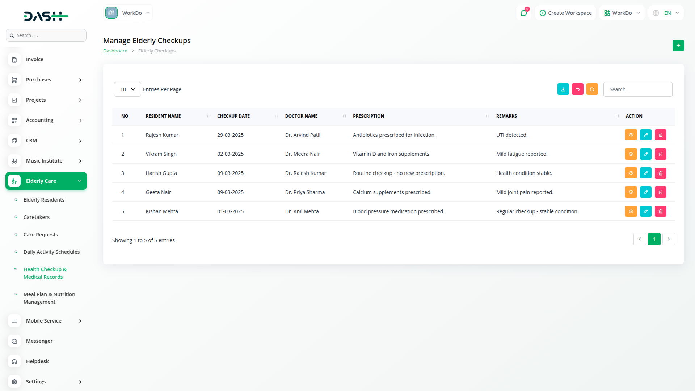Select Daily Activity Schedules in sidebar
The width and height of the screenshot is (695, 391).
coord(51,252)
